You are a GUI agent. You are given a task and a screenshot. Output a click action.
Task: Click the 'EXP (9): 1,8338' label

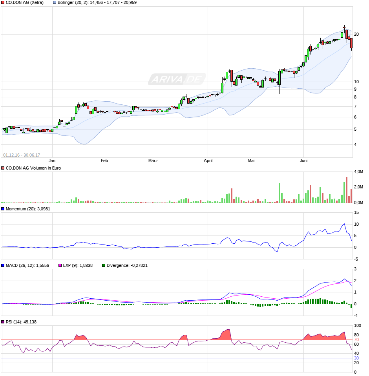[78, 265]
